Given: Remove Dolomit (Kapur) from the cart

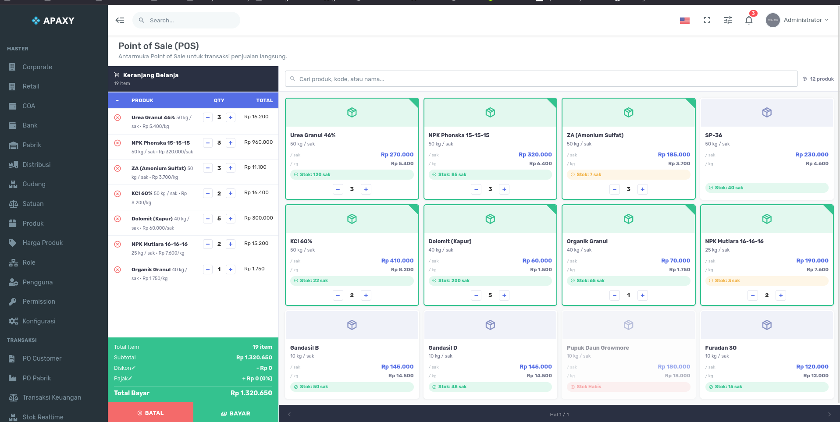Looking at the screenshot, I should coord(117,219).
